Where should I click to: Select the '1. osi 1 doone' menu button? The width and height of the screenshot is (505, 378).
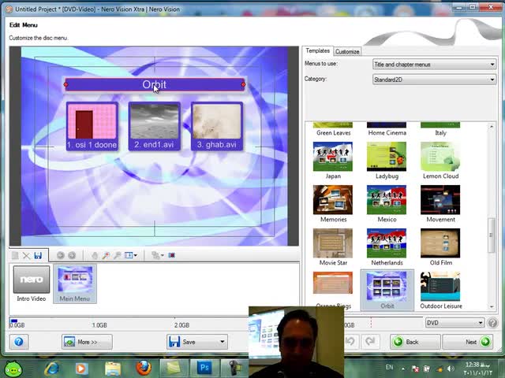click(92, 126)
